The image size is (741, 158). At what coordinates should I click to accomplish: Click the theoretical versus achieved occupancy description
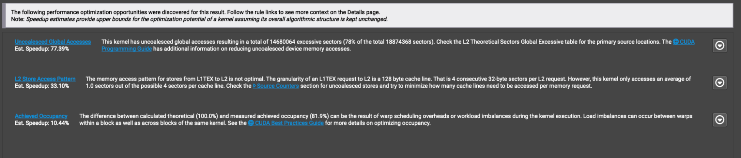click(x=385, y=116)
